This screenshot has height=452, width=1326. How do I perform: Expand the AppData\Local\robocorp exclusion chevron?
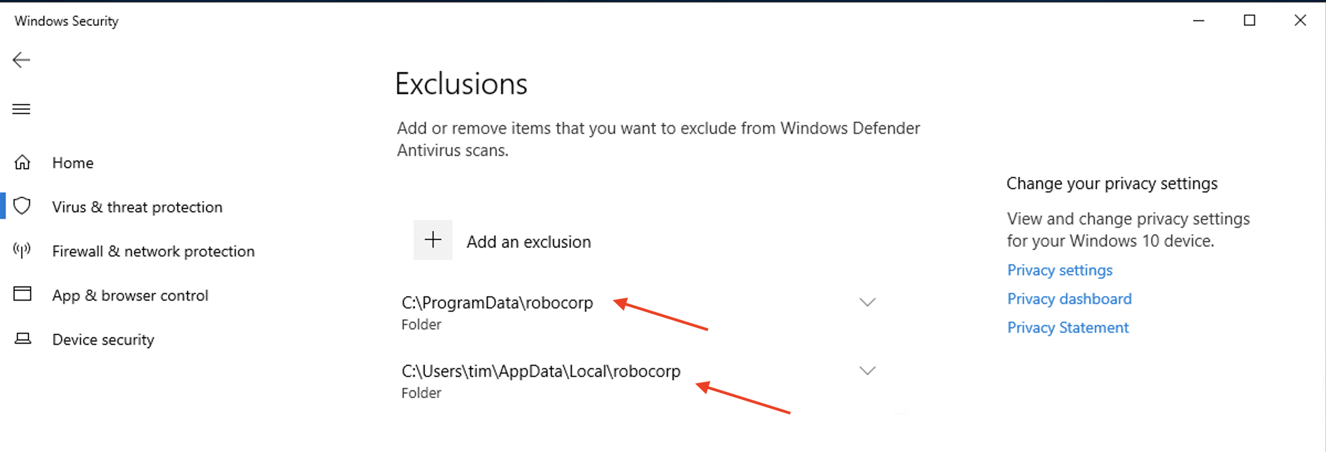coord(868,371)
